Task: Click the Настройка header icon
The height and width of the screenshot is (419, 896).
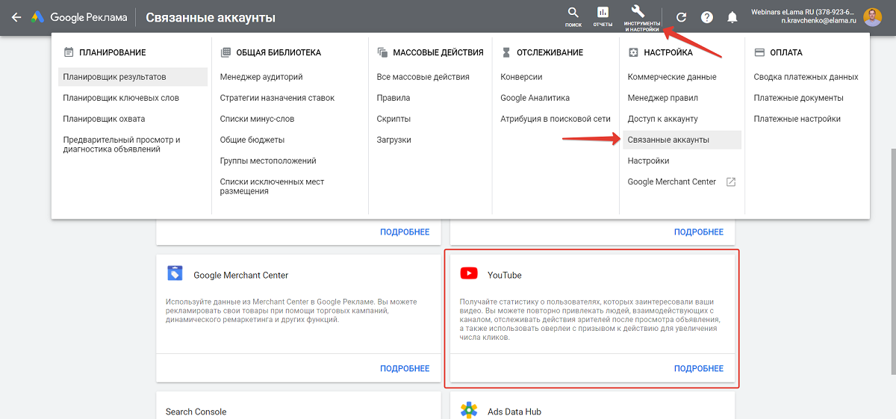Action: click(x=633, y=52)
